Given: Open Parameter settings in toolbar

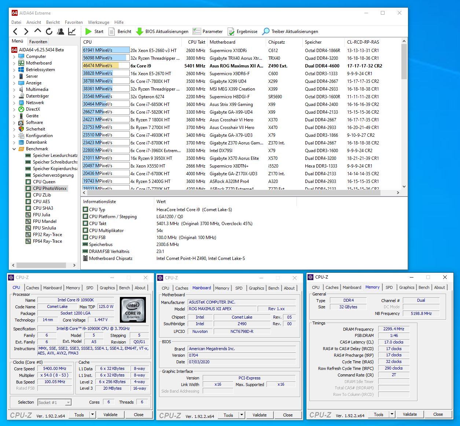Looking at the screenshot, I should (207, 32).
